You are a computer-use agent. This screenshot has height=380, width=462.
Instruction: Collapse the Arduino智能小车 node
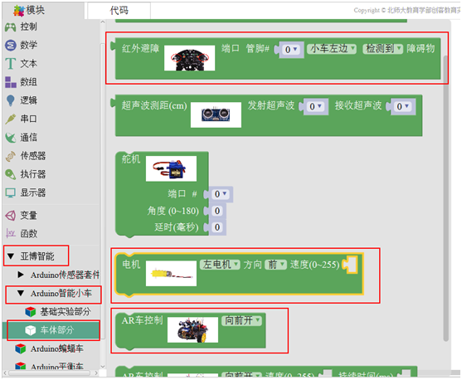click(21, 294)
